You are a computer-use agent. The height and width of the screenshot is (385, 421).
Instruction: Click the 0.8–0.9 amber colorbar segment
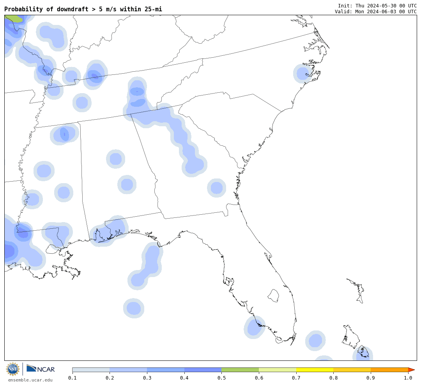tap(352, 370)
